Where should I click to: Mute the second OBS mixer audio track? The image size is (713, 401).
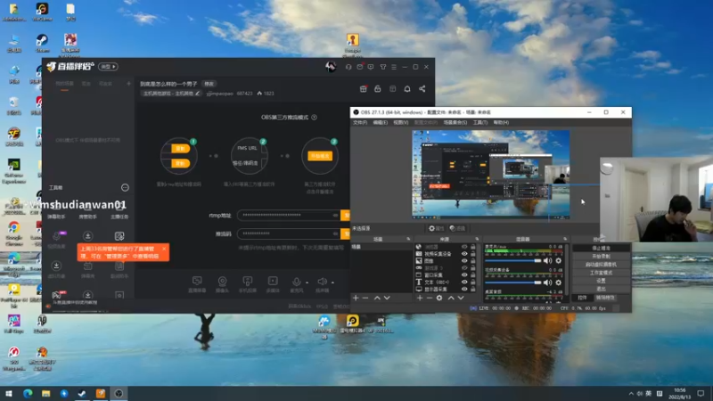(x=547, y=282)
